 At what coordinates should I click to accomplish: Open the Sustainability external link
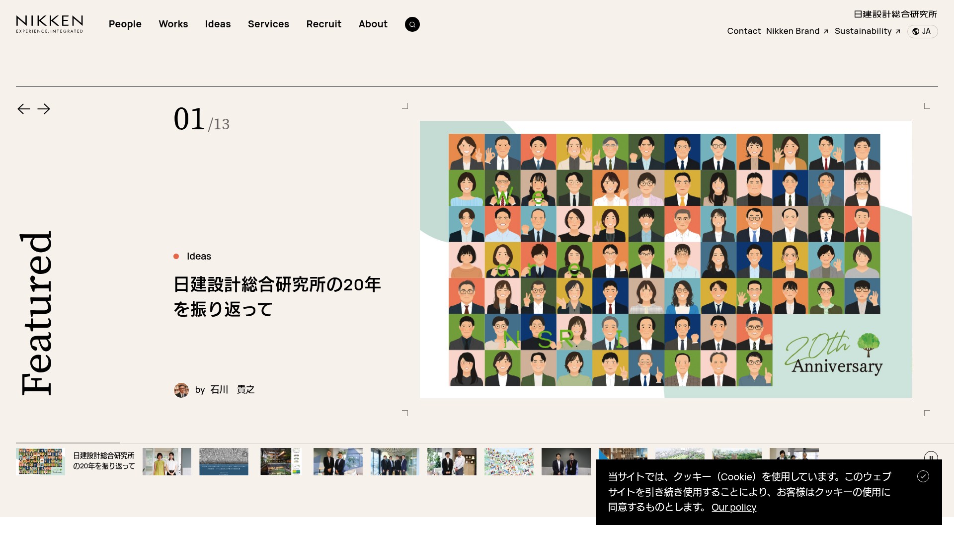point(868,31)
